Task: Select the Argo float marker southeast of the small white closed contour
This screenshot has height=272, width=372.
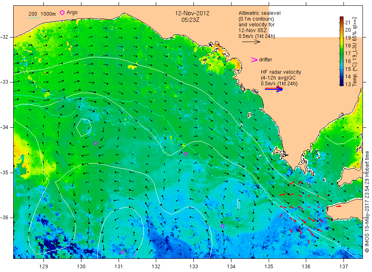Action: [95, 143]
